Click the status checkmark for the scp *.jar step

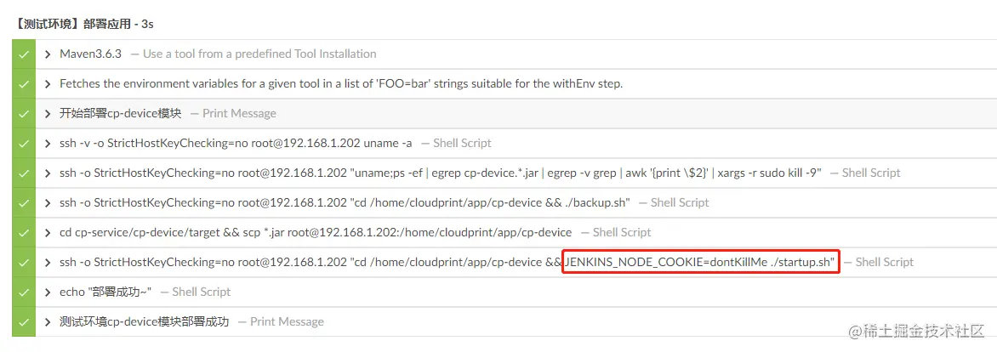24,233
